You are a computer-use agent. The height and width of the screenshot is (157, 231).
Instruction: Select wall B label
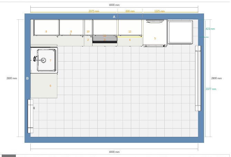tap(28, 78)
